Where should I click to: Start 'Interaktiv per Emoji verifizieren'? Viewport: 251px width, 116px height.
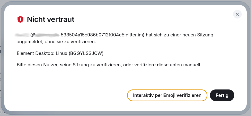click(167, 95)
